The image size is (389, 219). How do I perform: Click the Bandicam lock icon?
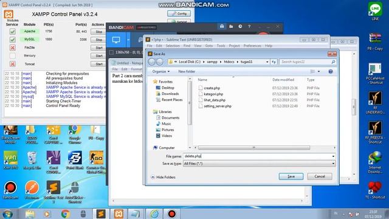pos(221,26)
